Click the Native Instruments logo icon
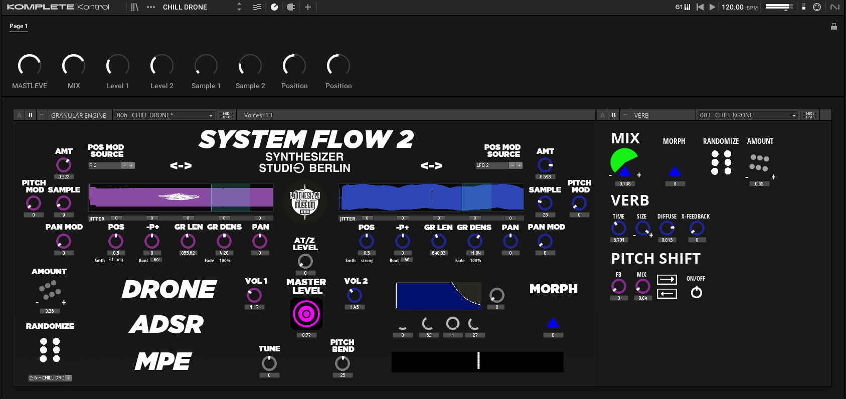Image resolution: width=846 pixels, height=399 pixels. point(834,7)
